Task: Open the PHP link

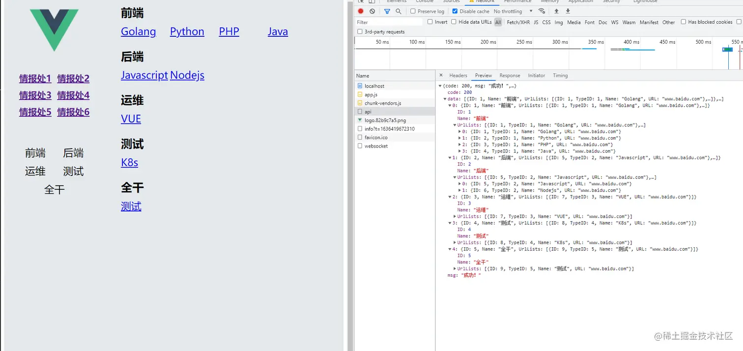Action: click(229, 31)
